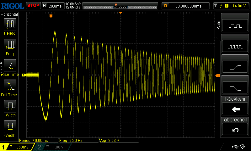The image size is (251, 151).
Task: Click the Rückkehr back arrow button
Action: pyautogui.click(x=236, y=109)
